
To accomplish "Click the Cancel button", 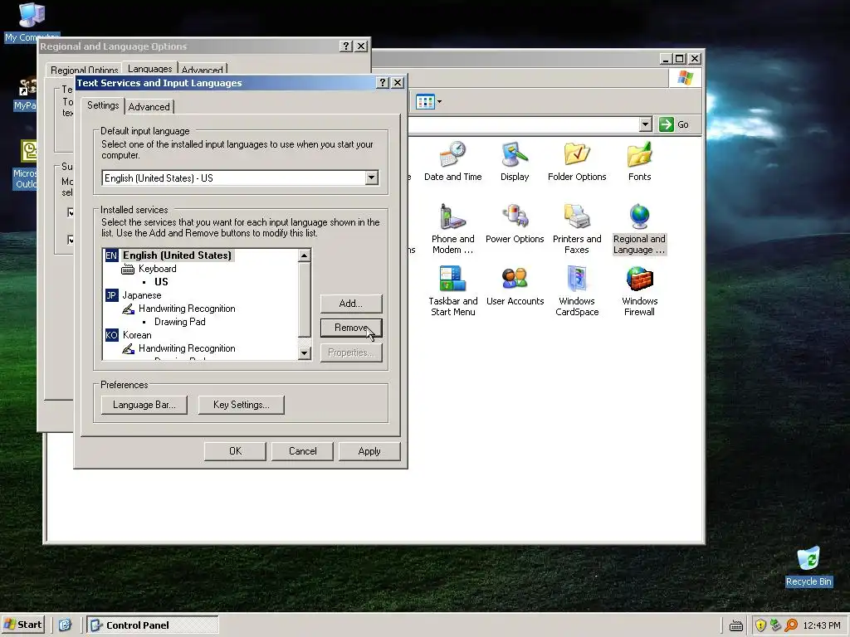I will point(302,451).
